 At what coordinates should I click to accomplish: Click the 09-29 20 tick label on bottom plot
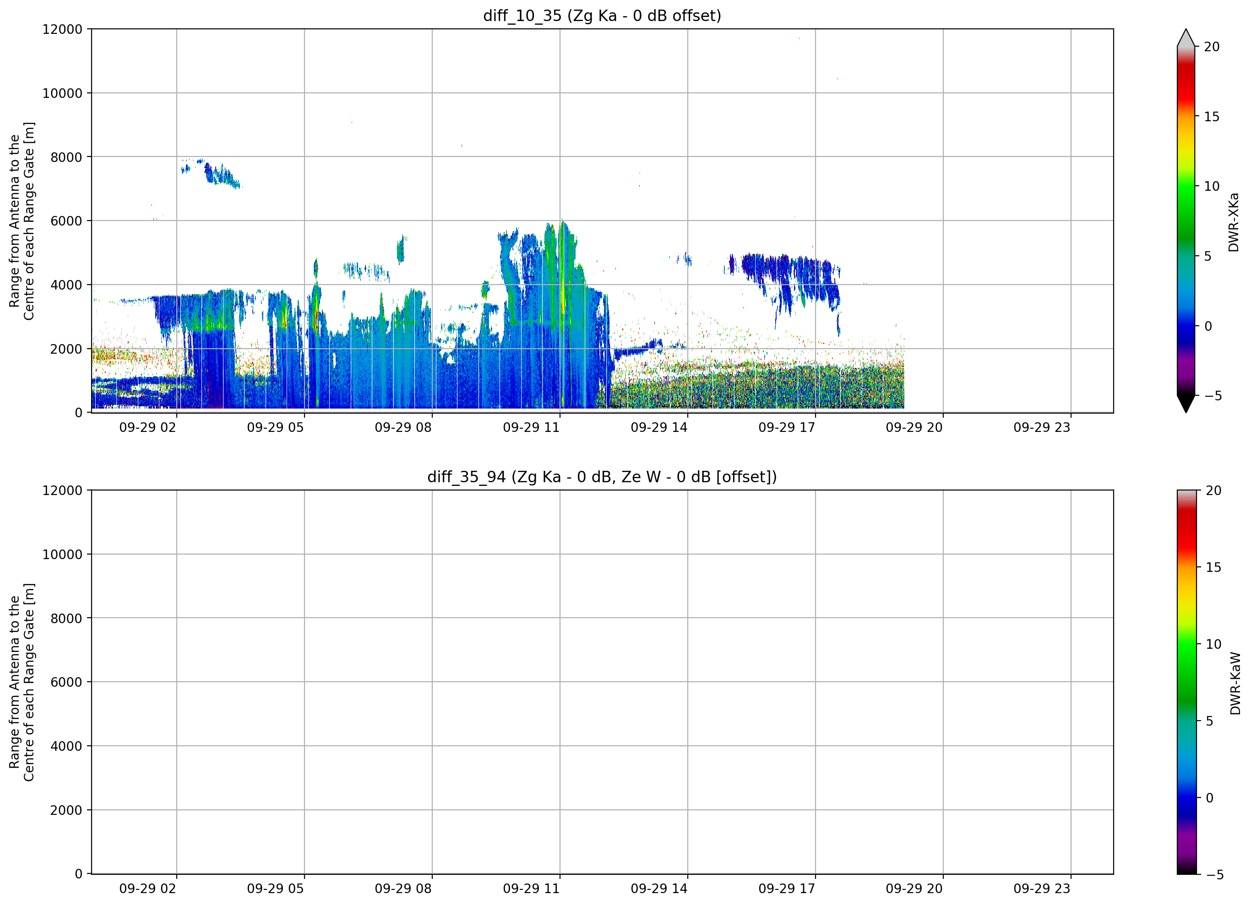914,889
